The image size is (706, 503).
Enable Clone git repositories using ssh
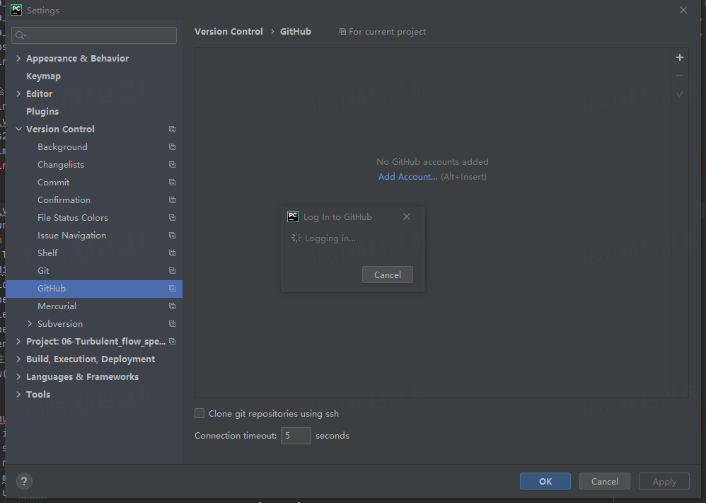(x=199, y=413)
